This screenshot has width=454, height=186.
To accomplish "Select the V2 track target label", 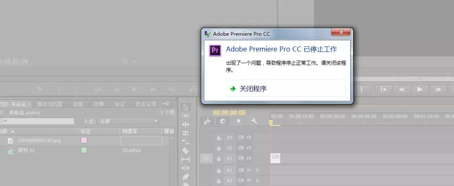I will pyautogui.click(x=230, y=148).
